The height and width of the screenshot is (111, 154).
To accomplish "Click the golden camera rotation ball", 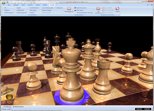I will (9, 96).
